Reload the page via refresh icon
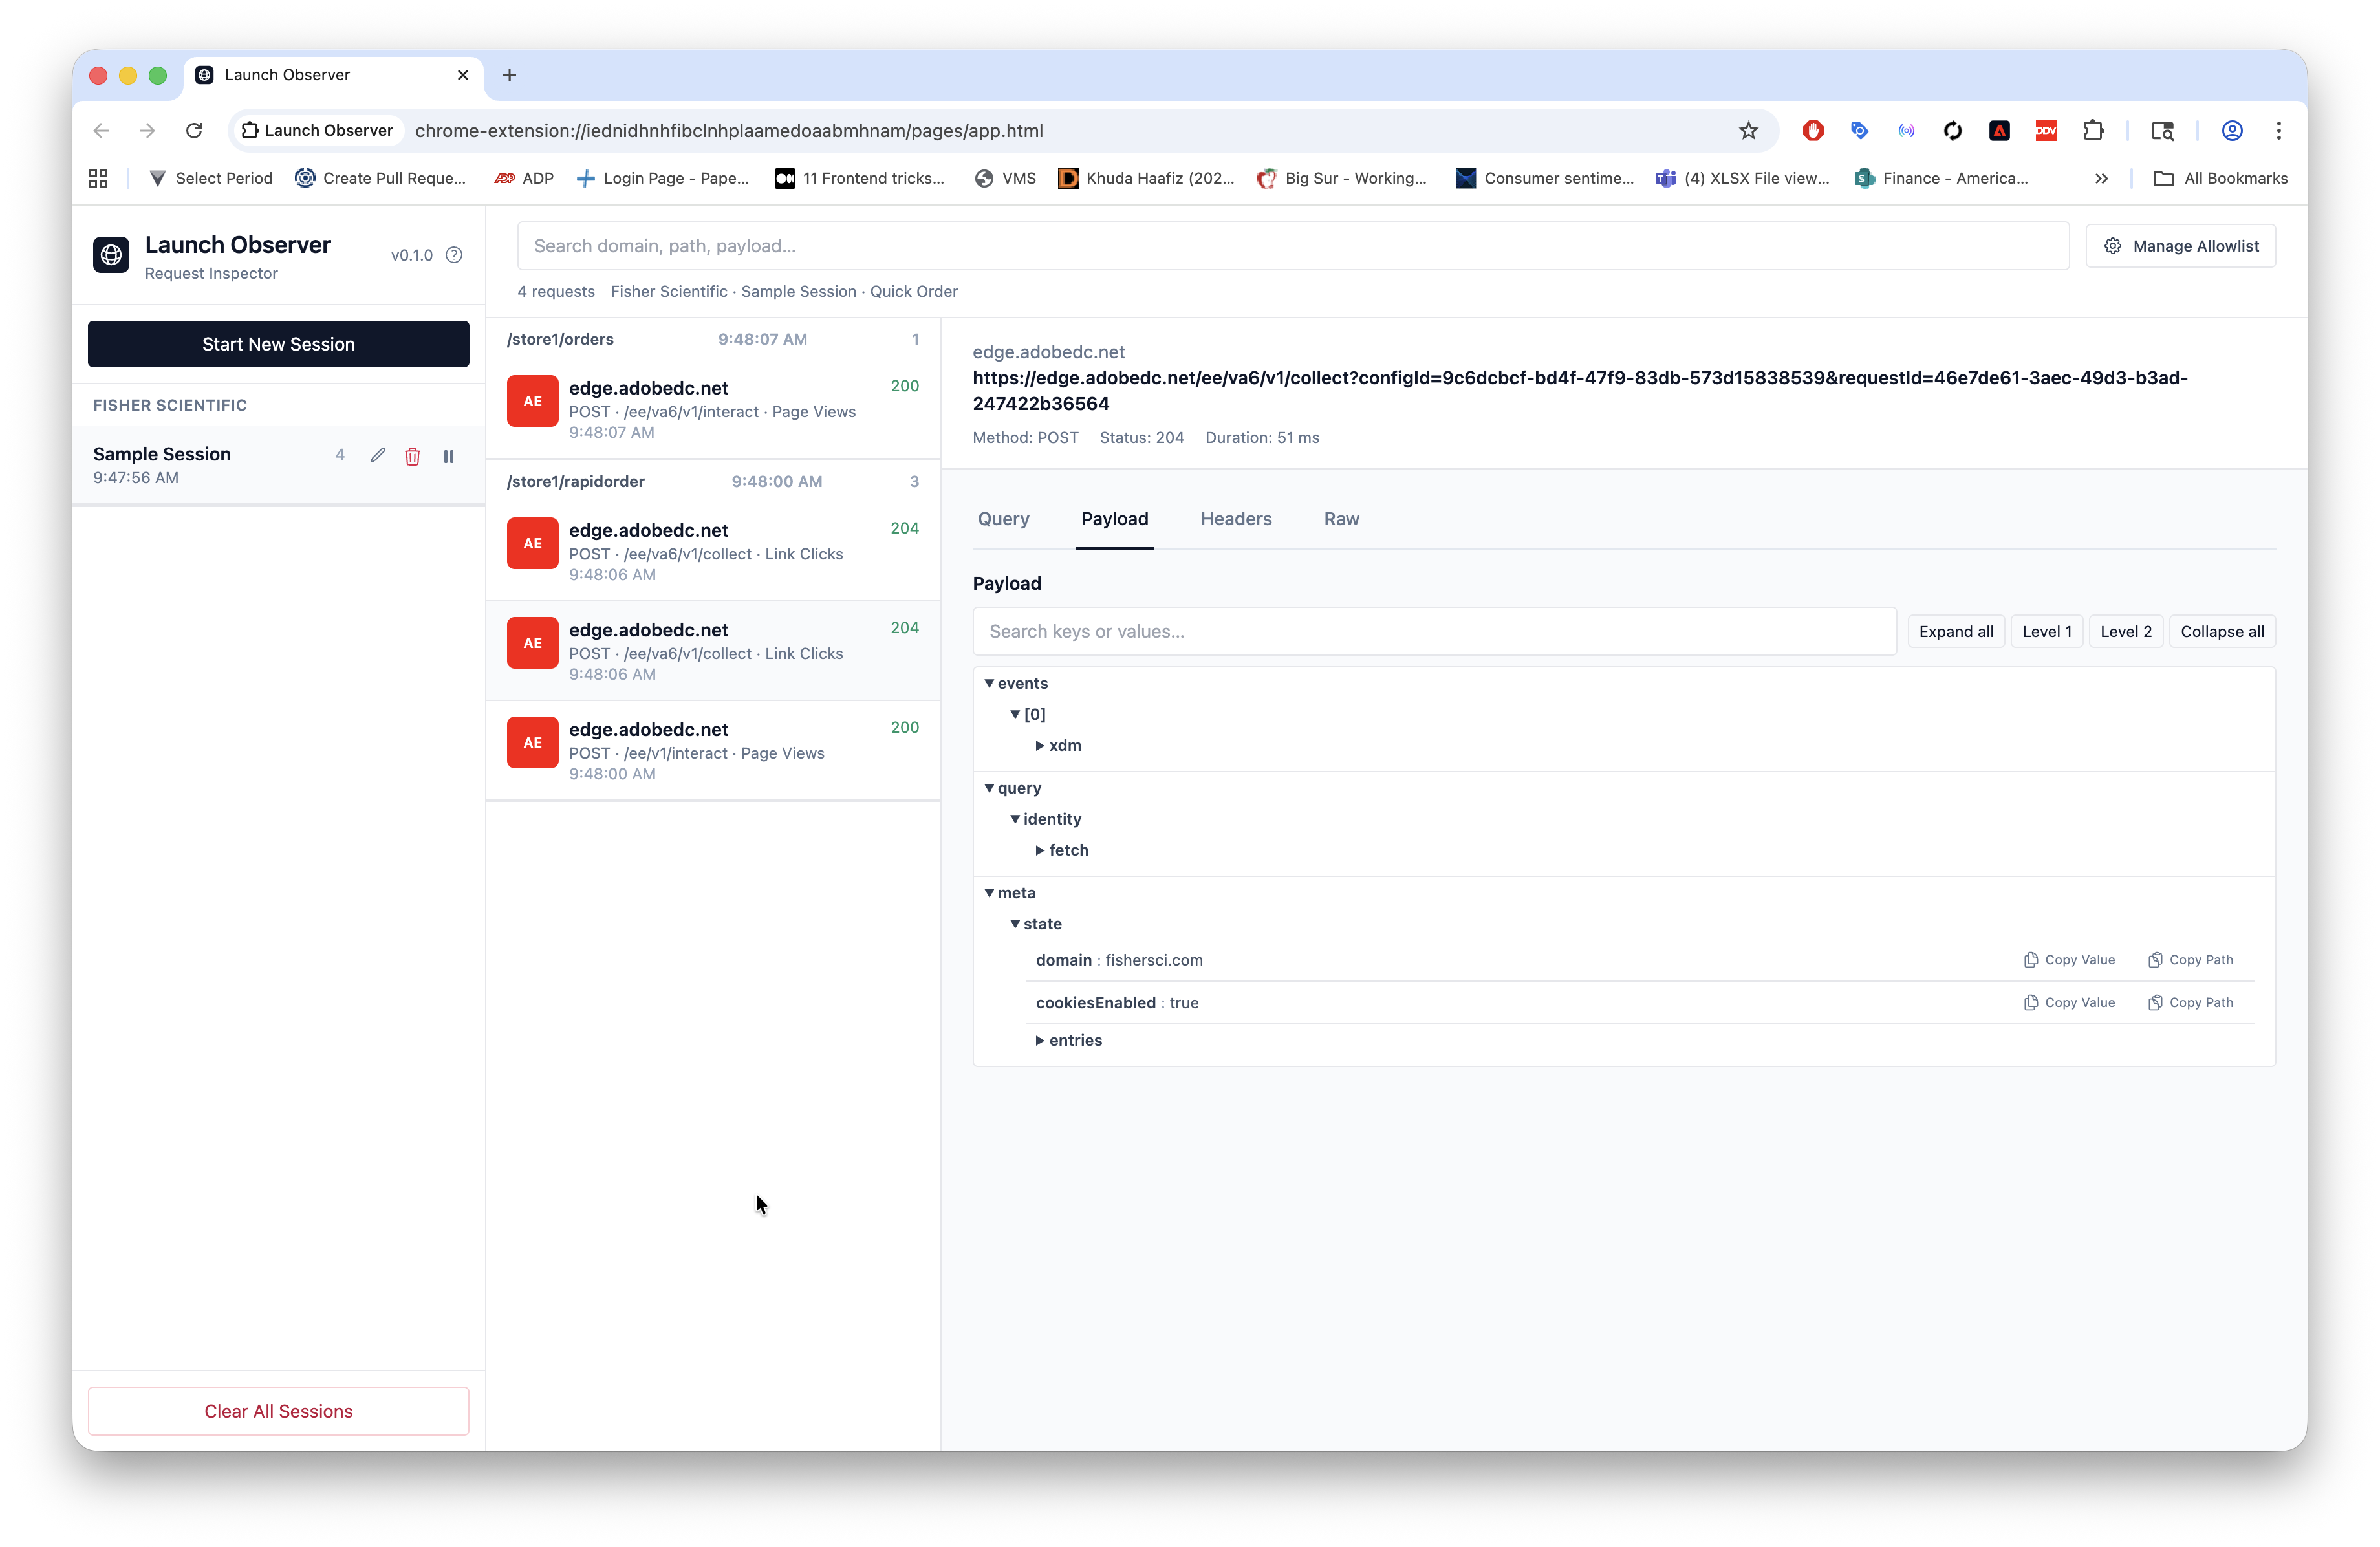The width and height of the screenshot is (2380, 1547). (194, 131)
